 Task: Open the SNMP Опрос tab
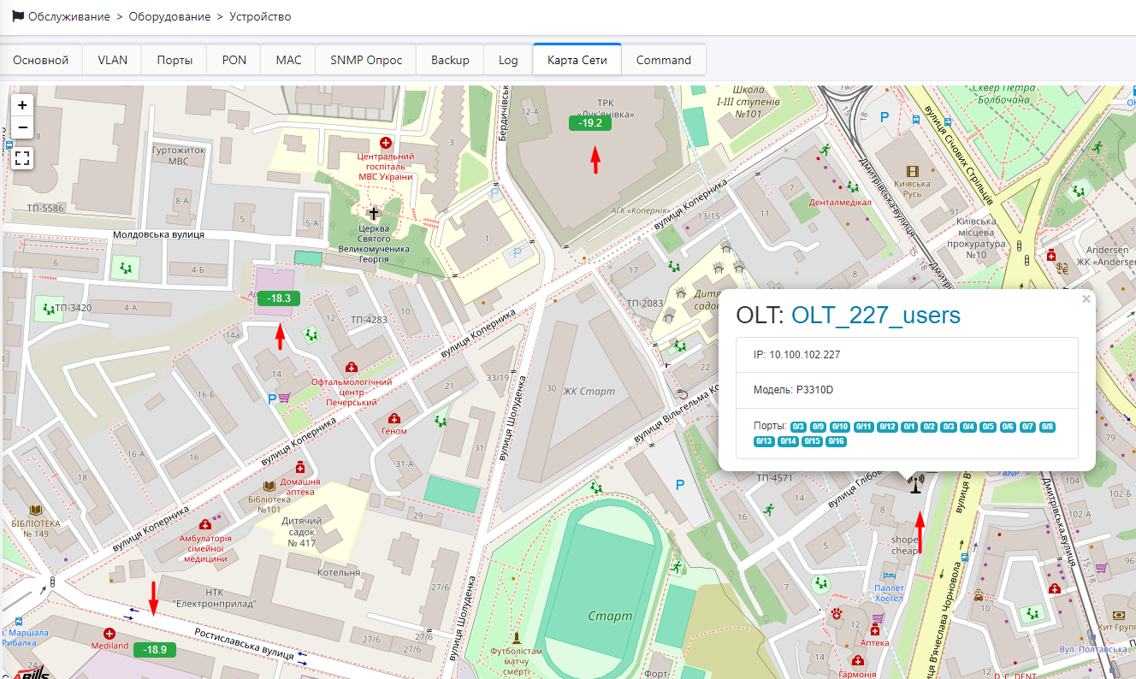coord(366,60)
